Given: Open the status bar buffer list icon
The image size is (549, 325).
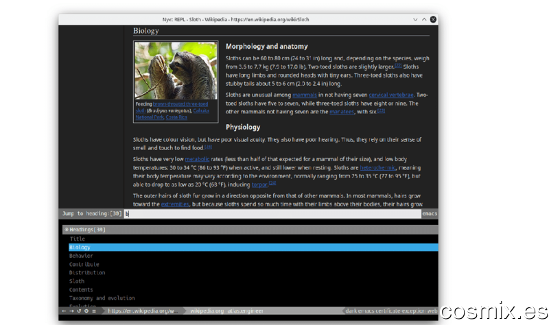Looking at the screenshot, I should (94, 311).
